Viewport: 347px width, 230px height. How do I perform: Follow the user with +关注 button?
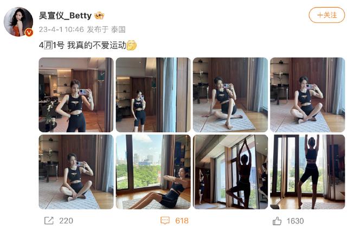(326, 15)
